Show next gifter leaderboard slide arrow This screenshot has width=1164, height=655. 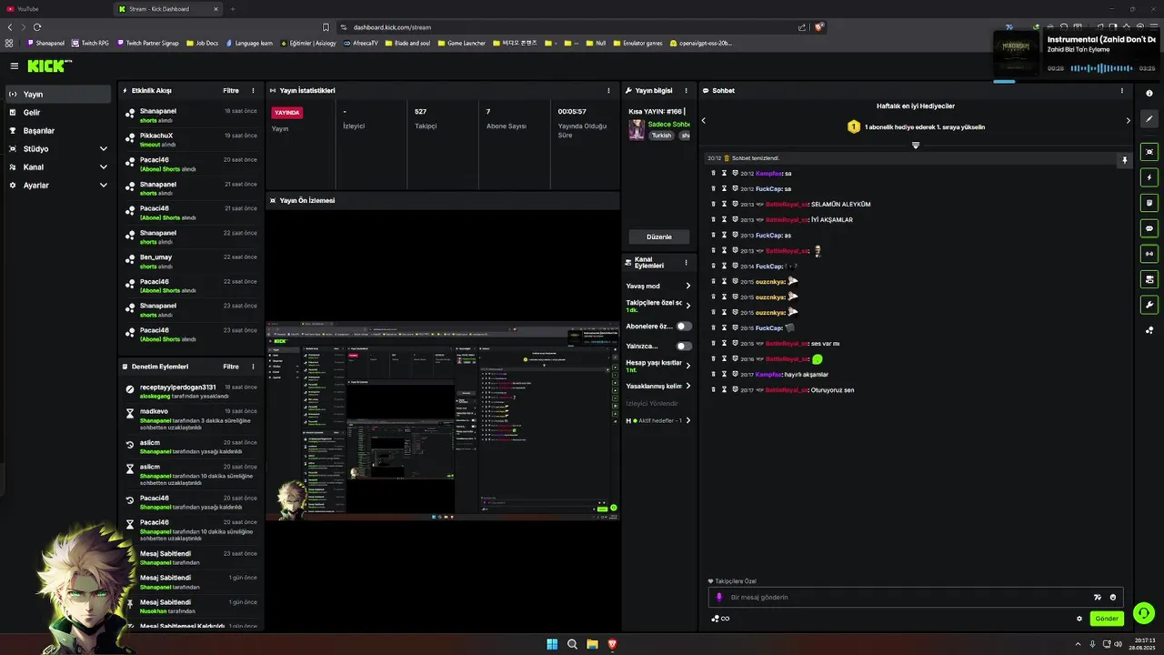click(x=1129, y=120)
